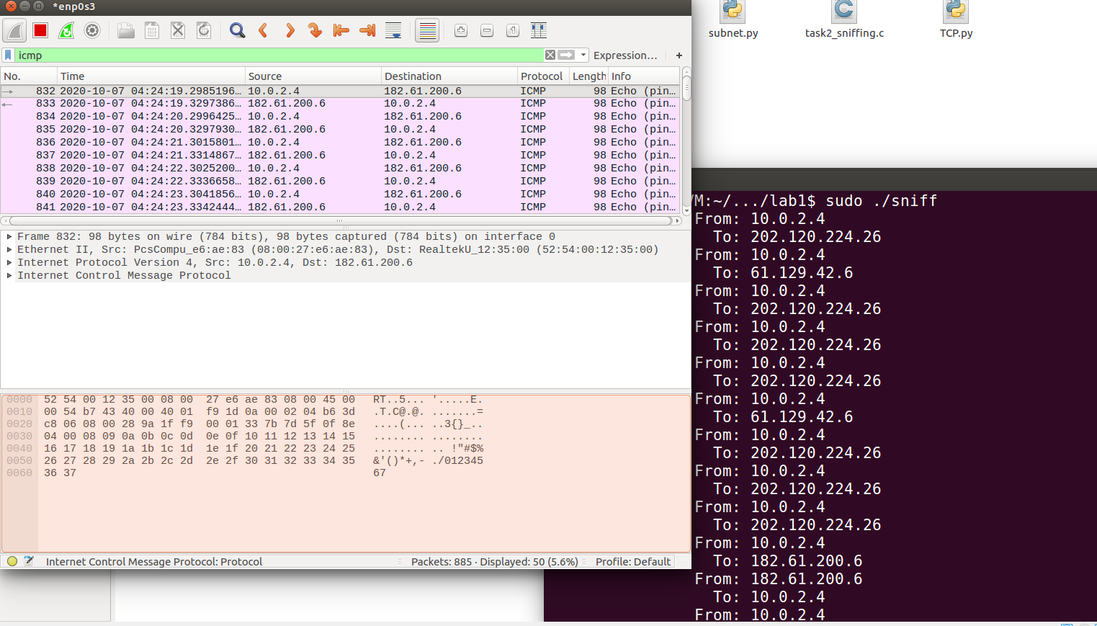Screen dimensions: 1097x626
Task: Sort packets by Length column
Action: pos(588,76)
